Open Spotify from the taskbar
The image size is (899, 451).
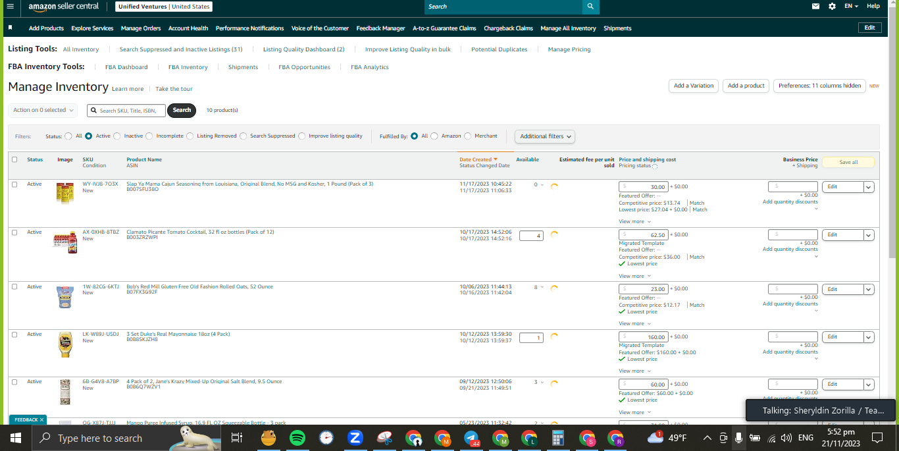(x=297, y=438)
